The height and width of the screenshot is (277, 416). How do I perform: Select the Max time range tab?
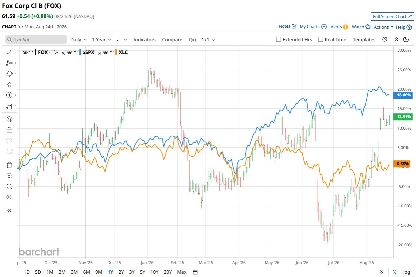[x=182, y=272]
